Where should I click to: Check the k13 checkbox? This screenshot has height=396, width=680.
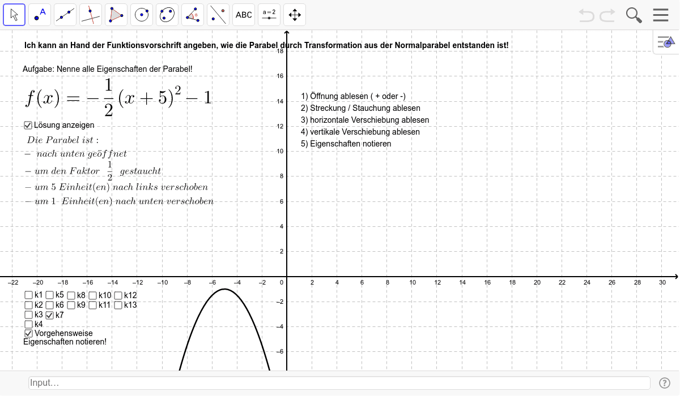tap(118, 305)
